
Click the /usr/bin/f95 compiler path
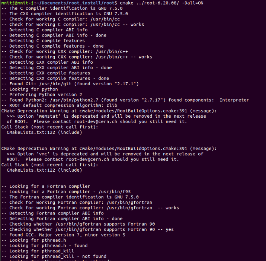[x=115, y=192]
